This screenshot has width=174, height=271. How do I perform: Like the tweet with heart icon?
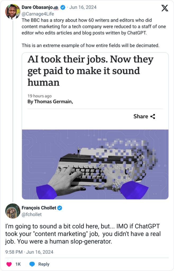(x=9, y=264)
